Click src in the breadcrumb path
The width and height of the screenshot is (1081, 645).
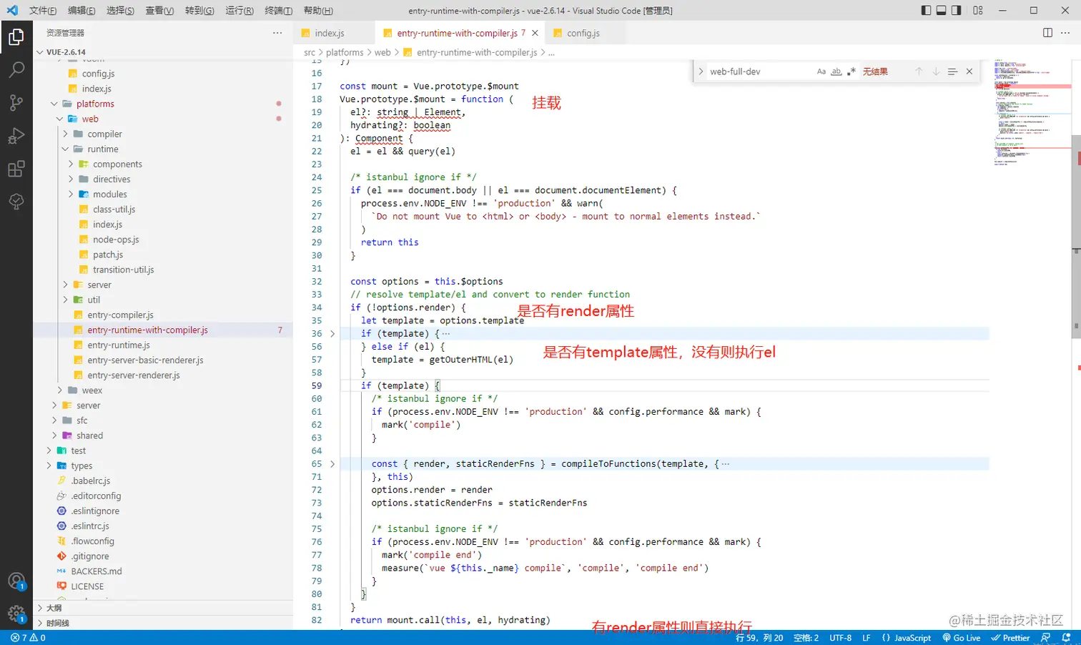pyautogui.click(x=310, y=52)
